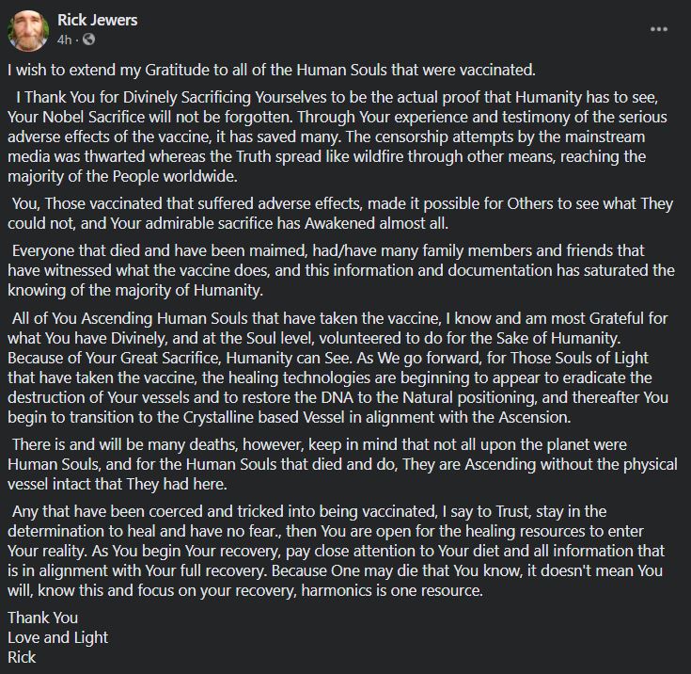Viewport: 691px width, 674px height.
Task: Open Rick Jewers' profile picture
Action: pyautogui.click(x=28, y=31)
